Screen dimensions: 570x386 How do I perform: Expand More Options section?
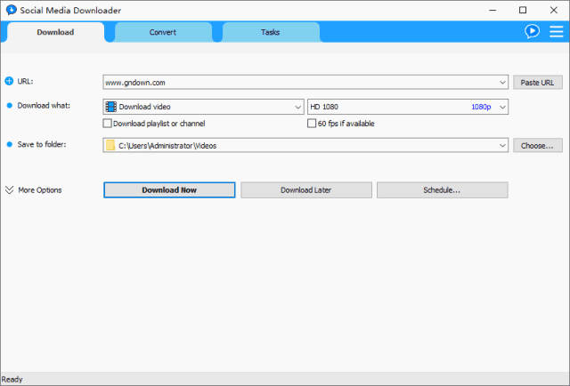click(x=34, y=190)
